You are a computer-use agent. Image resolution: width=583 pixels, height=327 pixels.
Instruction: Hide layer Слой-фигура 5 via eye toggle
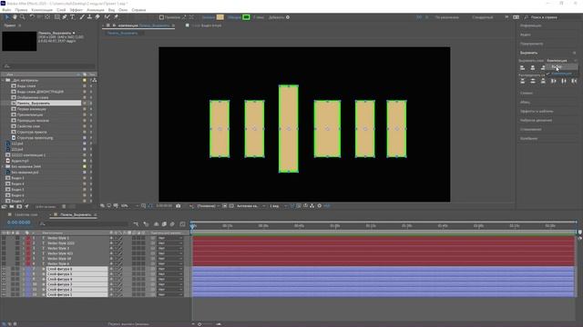[4, 274]
